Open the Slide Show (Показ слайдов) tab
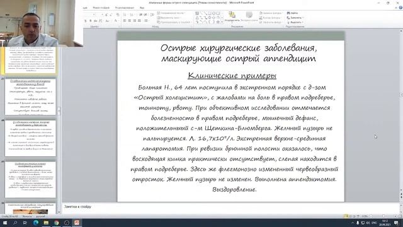 101,8
